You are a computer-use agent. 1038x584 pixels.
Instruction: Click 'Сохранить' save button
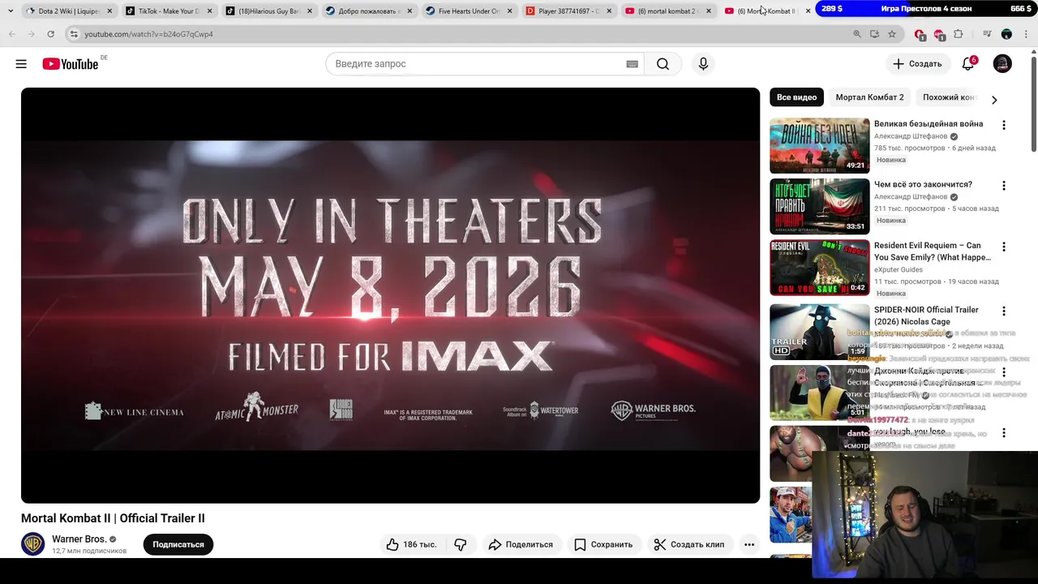pos(604,544)
